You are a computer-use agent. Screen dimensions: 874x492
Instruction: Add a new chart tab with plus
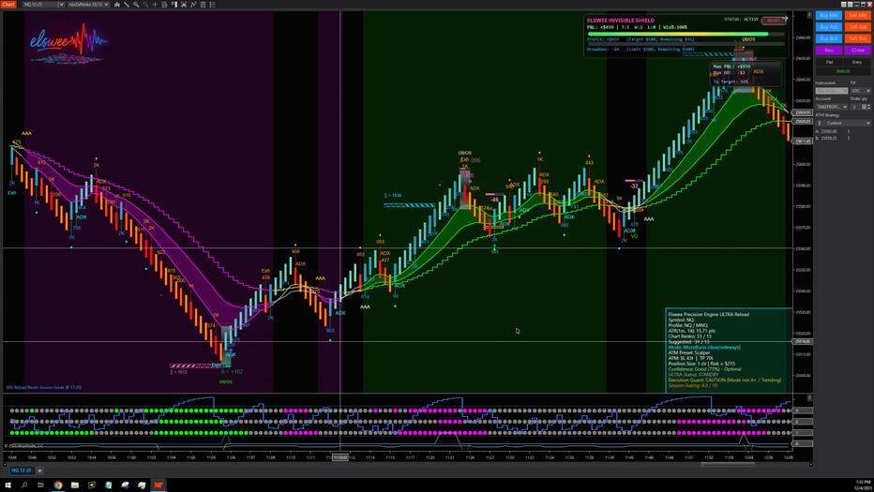[x=39, y=470]
